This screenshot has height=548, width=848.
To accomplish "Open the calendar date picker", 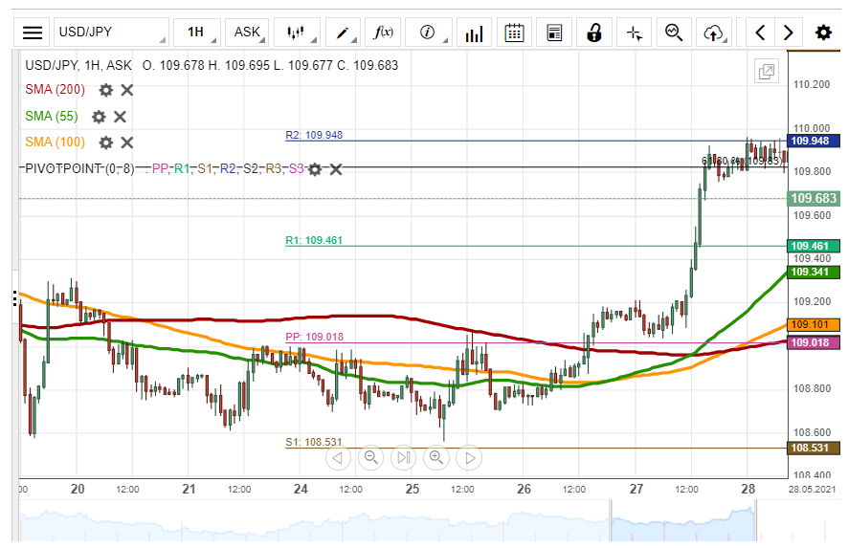I will 514,33.
